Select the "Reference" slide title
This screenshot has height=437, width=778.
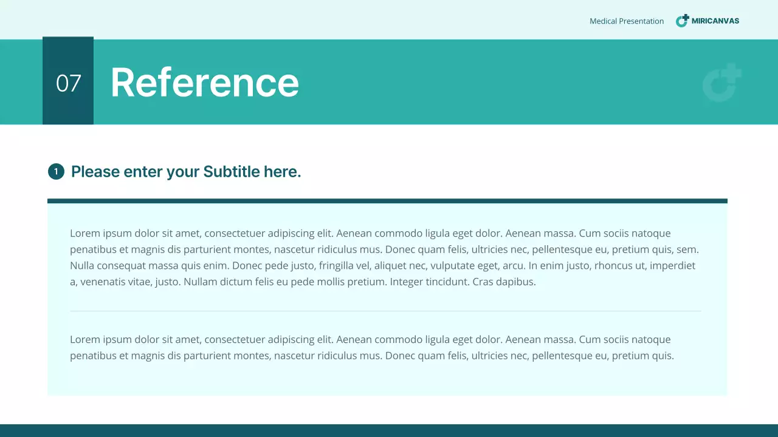point(205,83)
